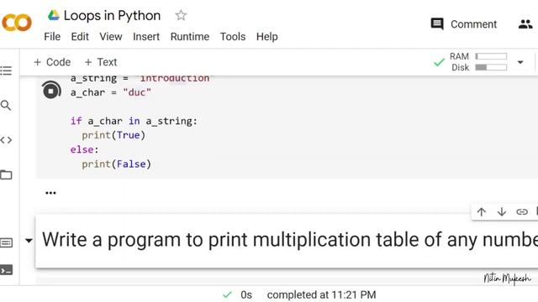Viewport: 538px width, 302px height.
Task: Click the Disk usage bar
Action: 491,67
